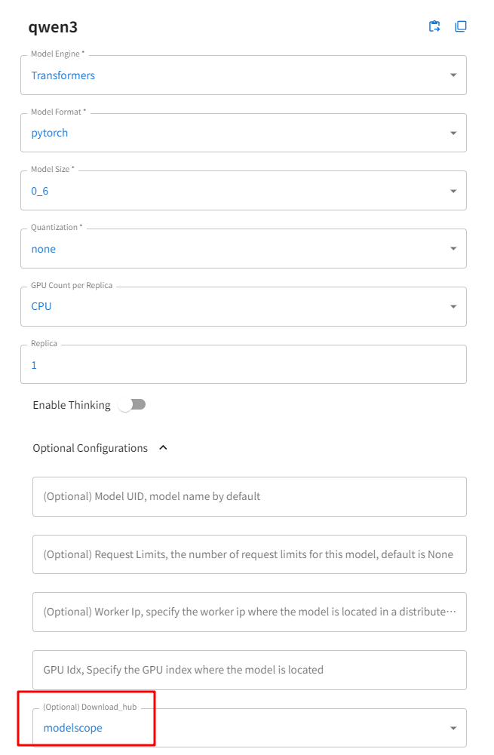This screenshot has height=755, width=494.
Task: Click the Model Format dropdown arrow
Action: pyautogui.click(x=453, y=134)
